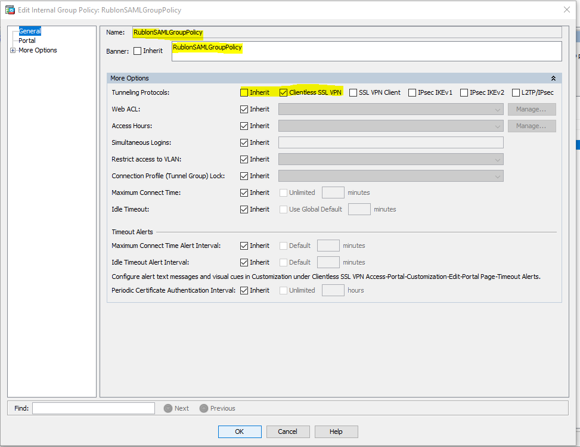This screenshot has height=447, width=580.
Task: Enable Inherit for Tunneling Protocols
Action: click(244, 92)
